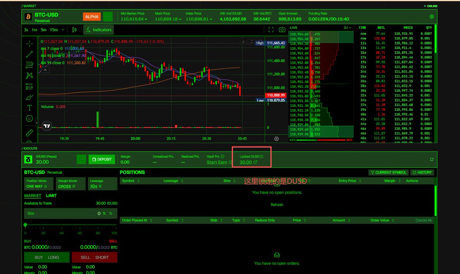Viewport: 460px width, 274px height.
Task: Collapse the drawing toolbar side handle
Action: [x=37, y=122]
